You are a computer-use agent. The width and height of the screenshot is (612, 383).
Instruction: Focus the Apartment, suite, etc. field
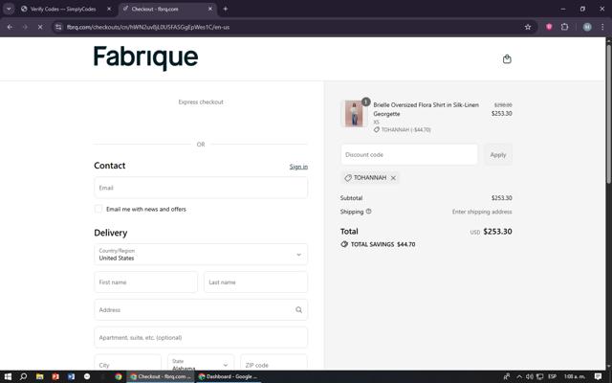201,337
